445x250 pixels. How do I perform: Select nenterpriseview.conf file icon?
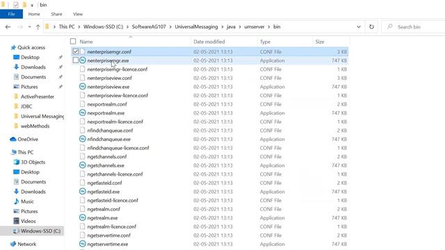click(82, 78)
